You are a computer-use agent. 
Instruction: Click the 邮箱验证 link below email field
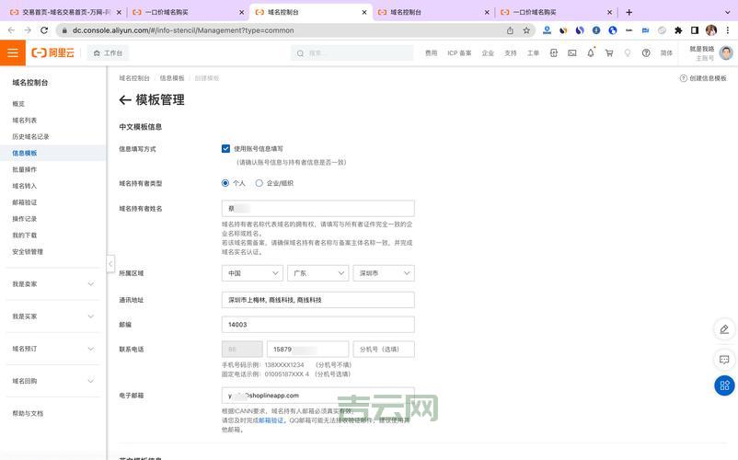point(271,420)
